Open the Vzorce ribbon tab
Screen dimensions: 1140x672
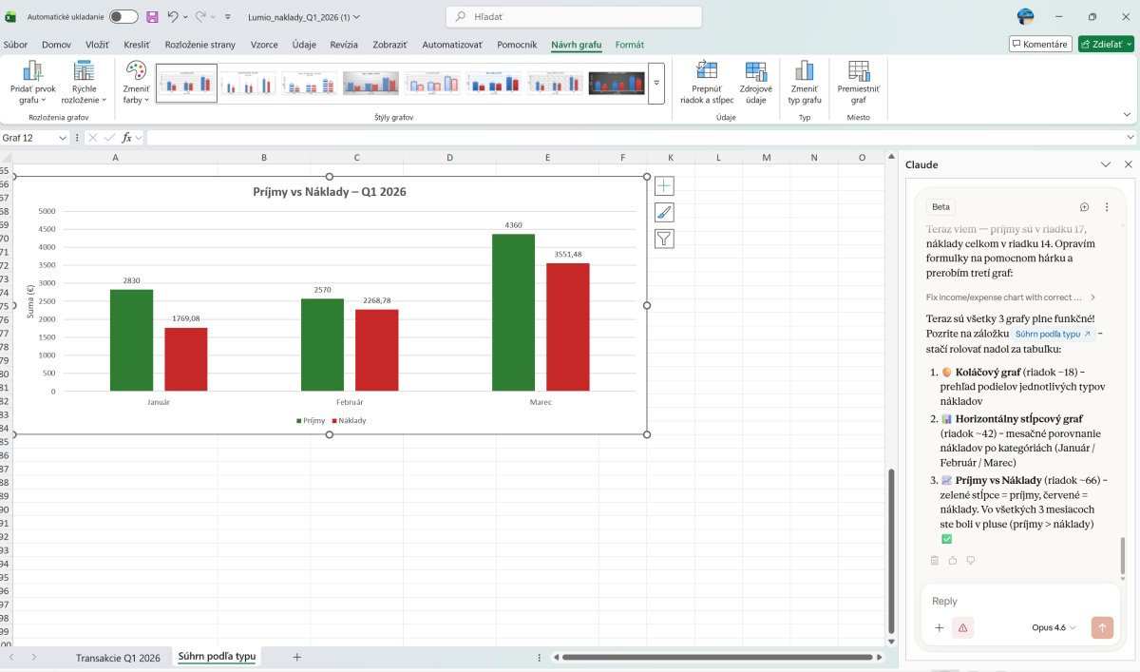[264, 45]
